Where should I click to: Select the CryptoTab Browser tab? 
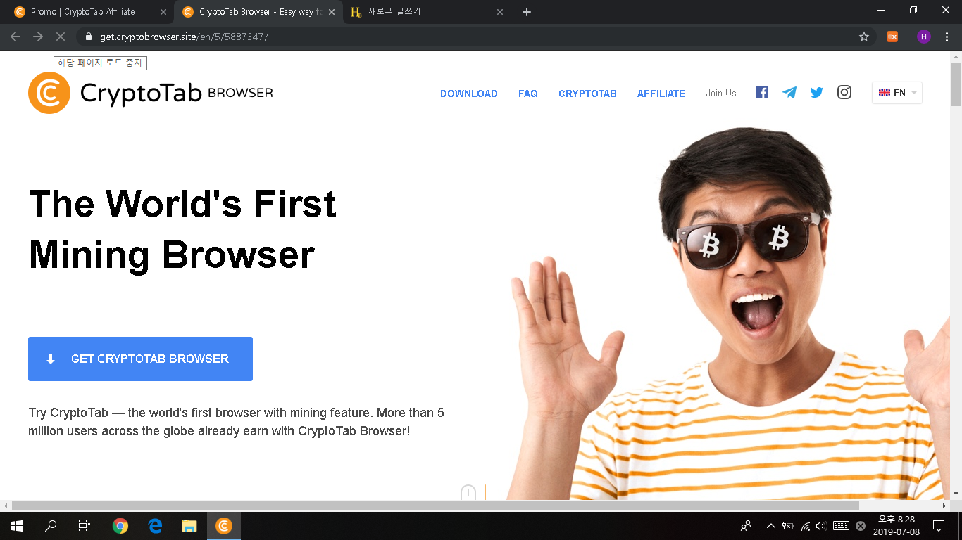click(258, 12)
